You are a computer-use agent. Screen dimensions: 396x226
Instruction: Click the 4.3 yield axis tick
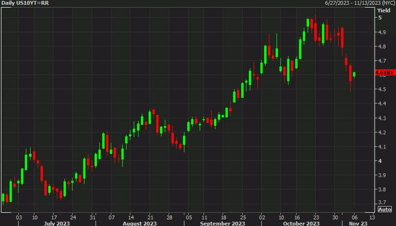point(382,118)
